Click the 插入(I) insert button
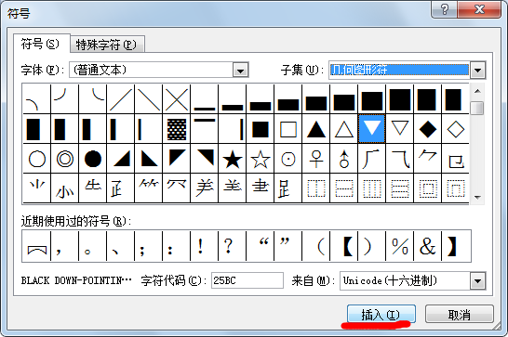 point(381,314)
